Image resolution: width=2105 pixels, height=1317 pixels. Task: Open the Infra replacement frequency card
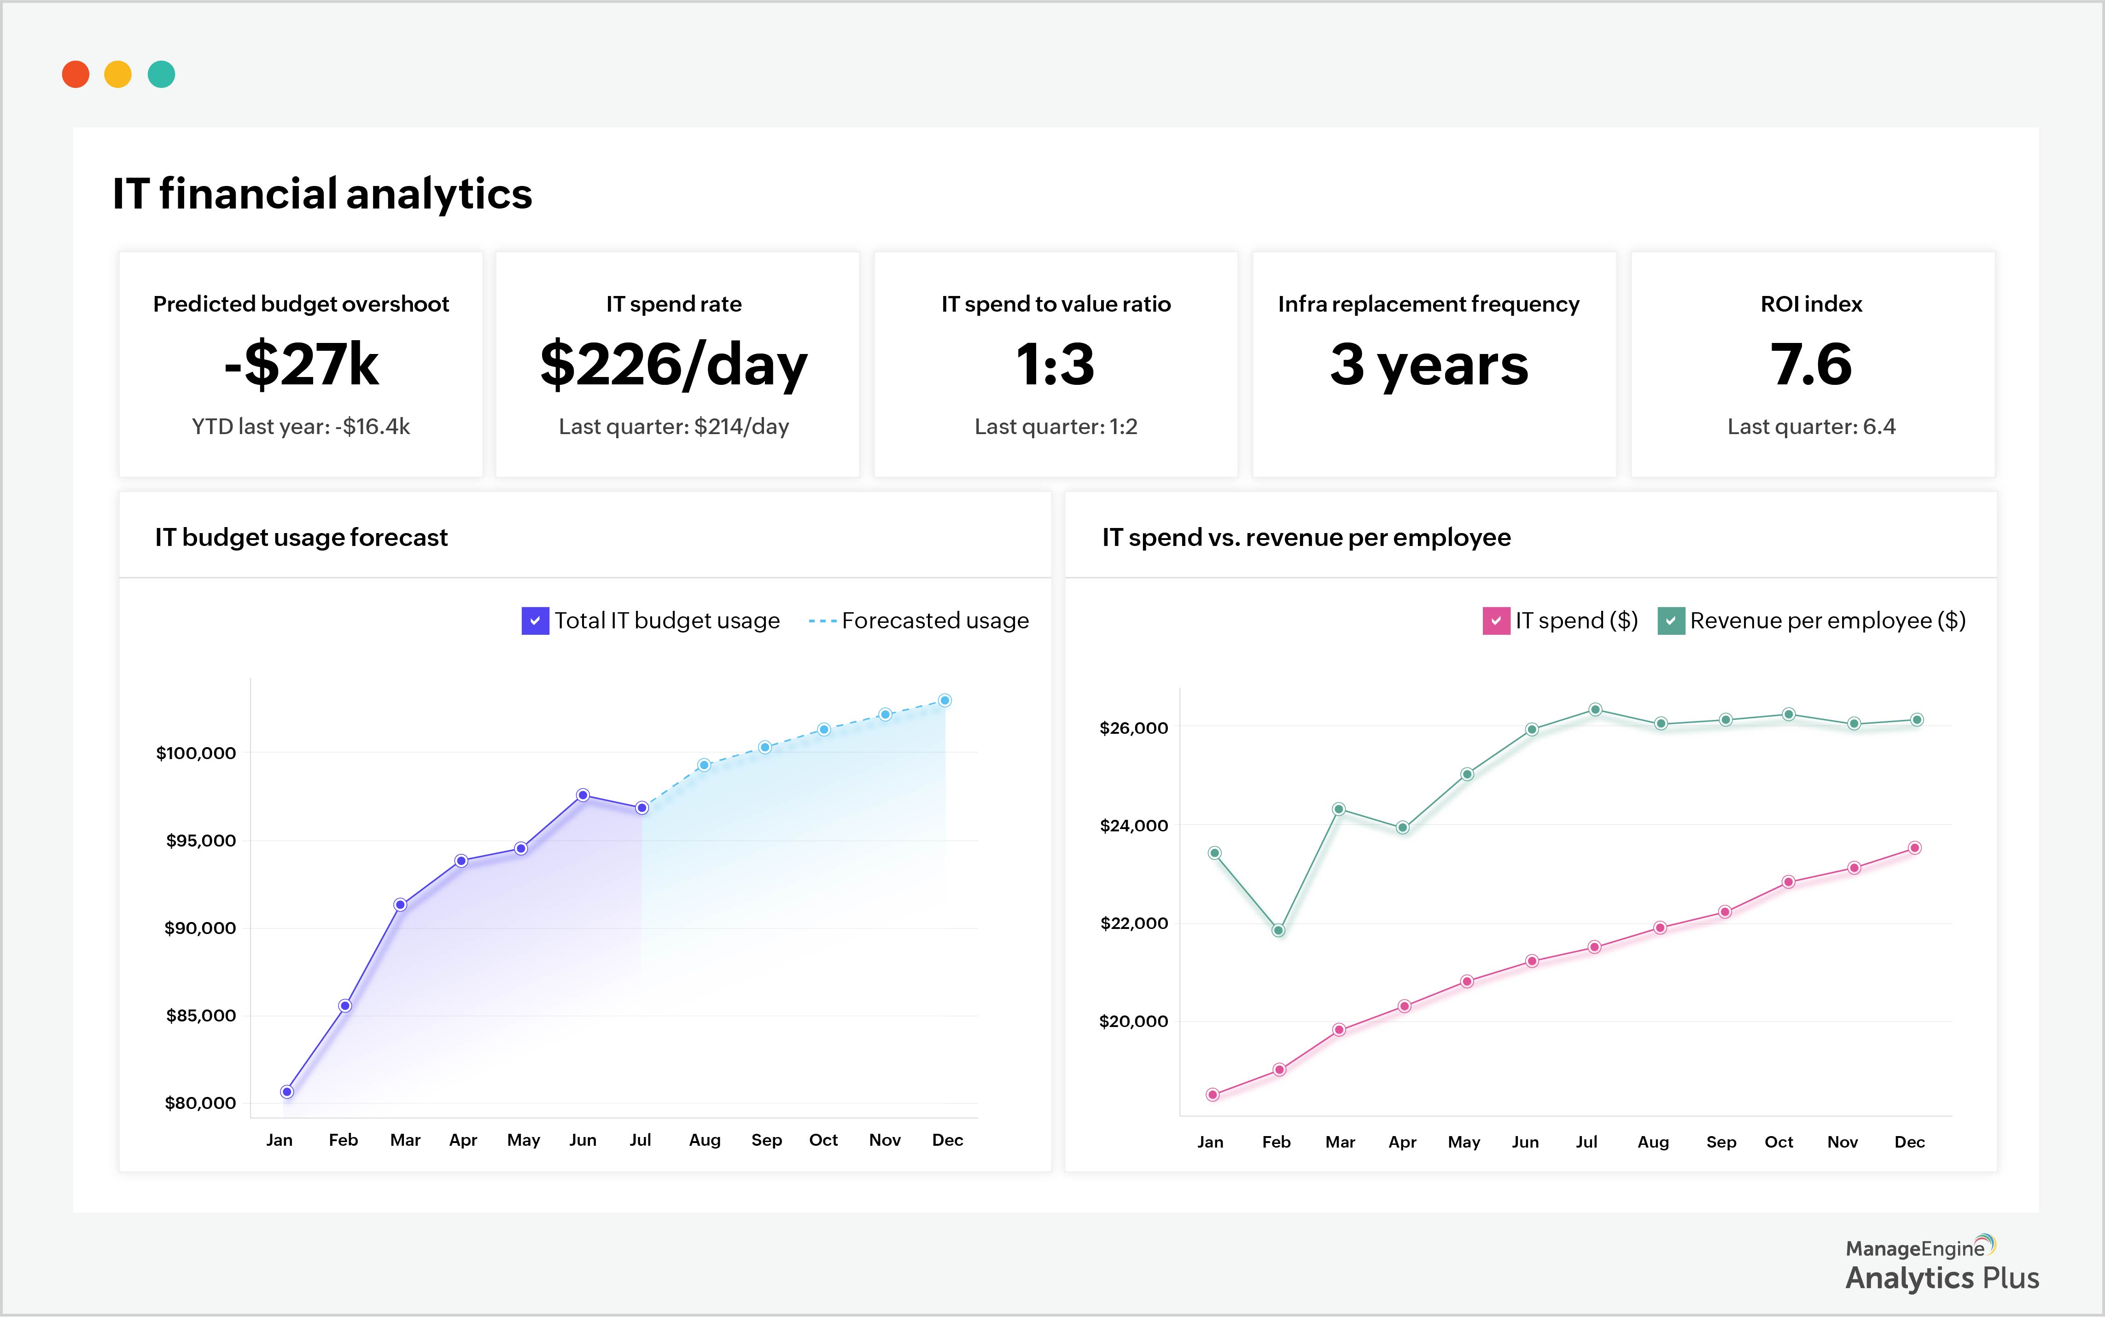(x=1433, y=364)
